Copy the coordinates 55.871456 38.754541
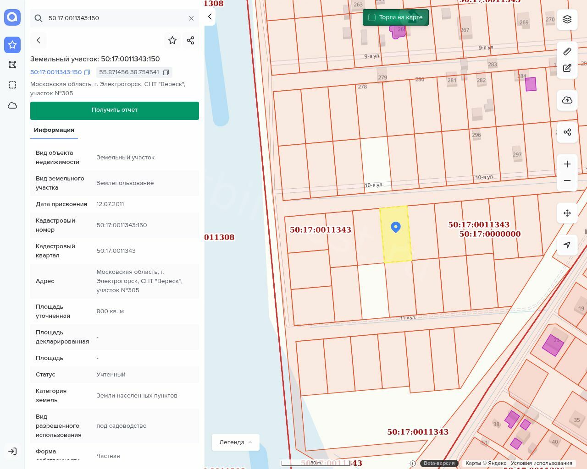Viewport: 587px width, 469px height. point(166,72)
